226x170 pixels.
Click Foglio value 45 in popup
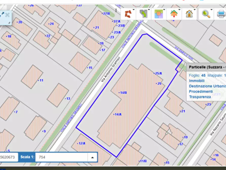203,75
